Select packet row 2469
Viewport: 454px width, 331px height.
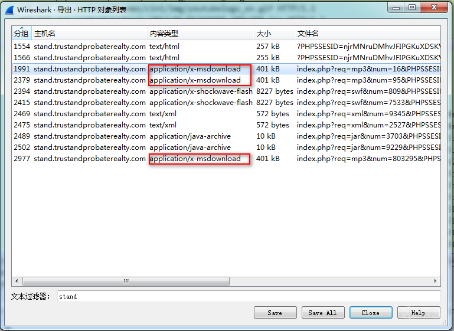click(x=226, y=114)
